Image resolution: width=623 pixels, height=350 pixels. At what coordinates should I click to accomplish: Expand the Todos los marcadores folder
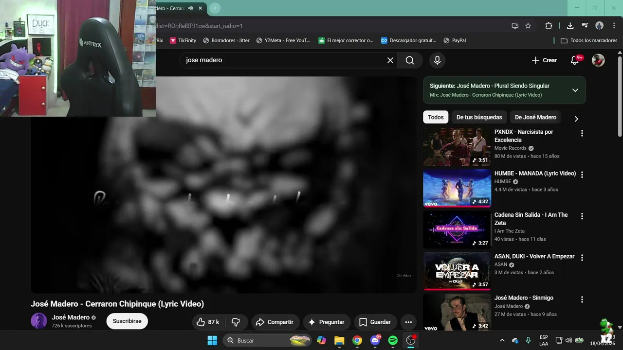pyautogui.click(x=589, y=40)
